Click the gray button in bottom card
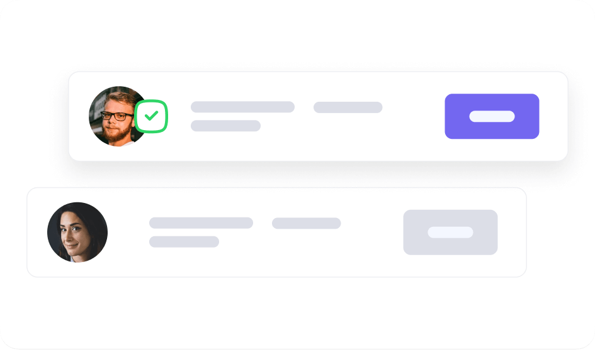The height and width of the screenshot is (350, 595). [450, 232]
